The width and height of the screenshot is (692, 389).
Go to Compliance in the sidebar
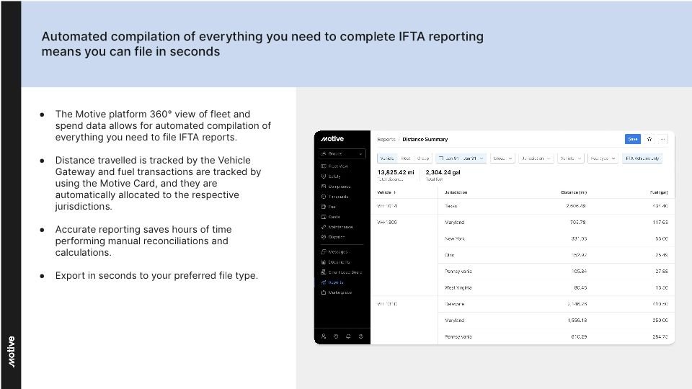(x=339, y=187)
